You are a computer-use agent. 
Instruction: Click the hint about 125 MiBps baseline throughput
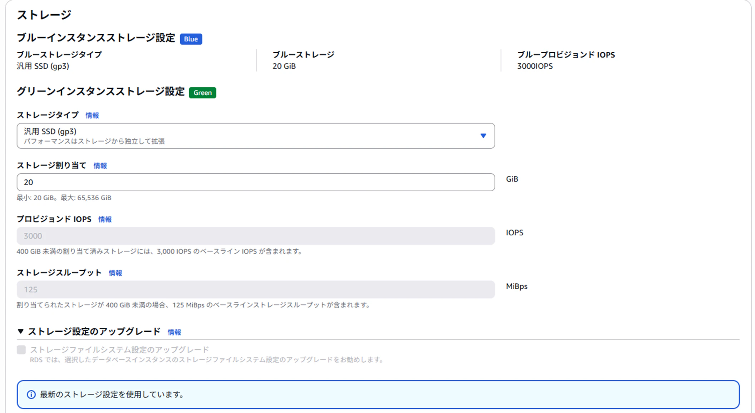[193, 305]
